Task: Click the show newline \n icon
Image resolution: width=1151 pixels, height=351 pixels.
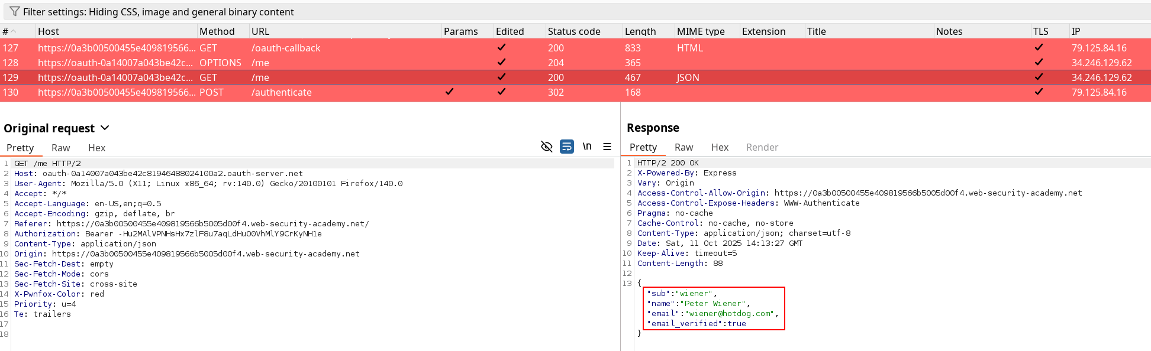Action: point(586,147)
